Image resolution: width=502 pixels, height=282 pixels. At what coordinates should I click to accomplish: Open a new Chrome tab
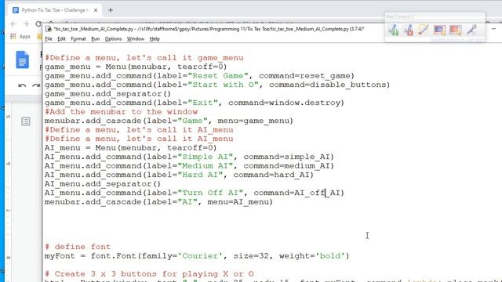tap(111, 10)
